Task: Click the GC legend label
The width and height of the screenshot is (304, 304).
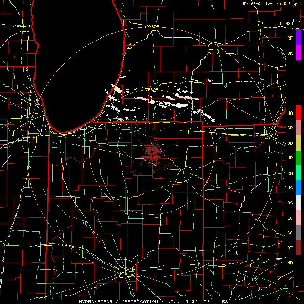Action: 290,233
